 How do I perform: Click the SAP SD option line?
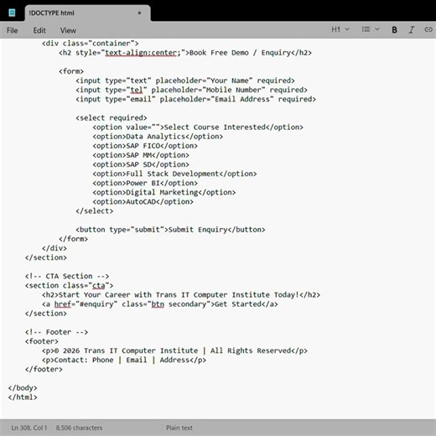pos(141,164)
